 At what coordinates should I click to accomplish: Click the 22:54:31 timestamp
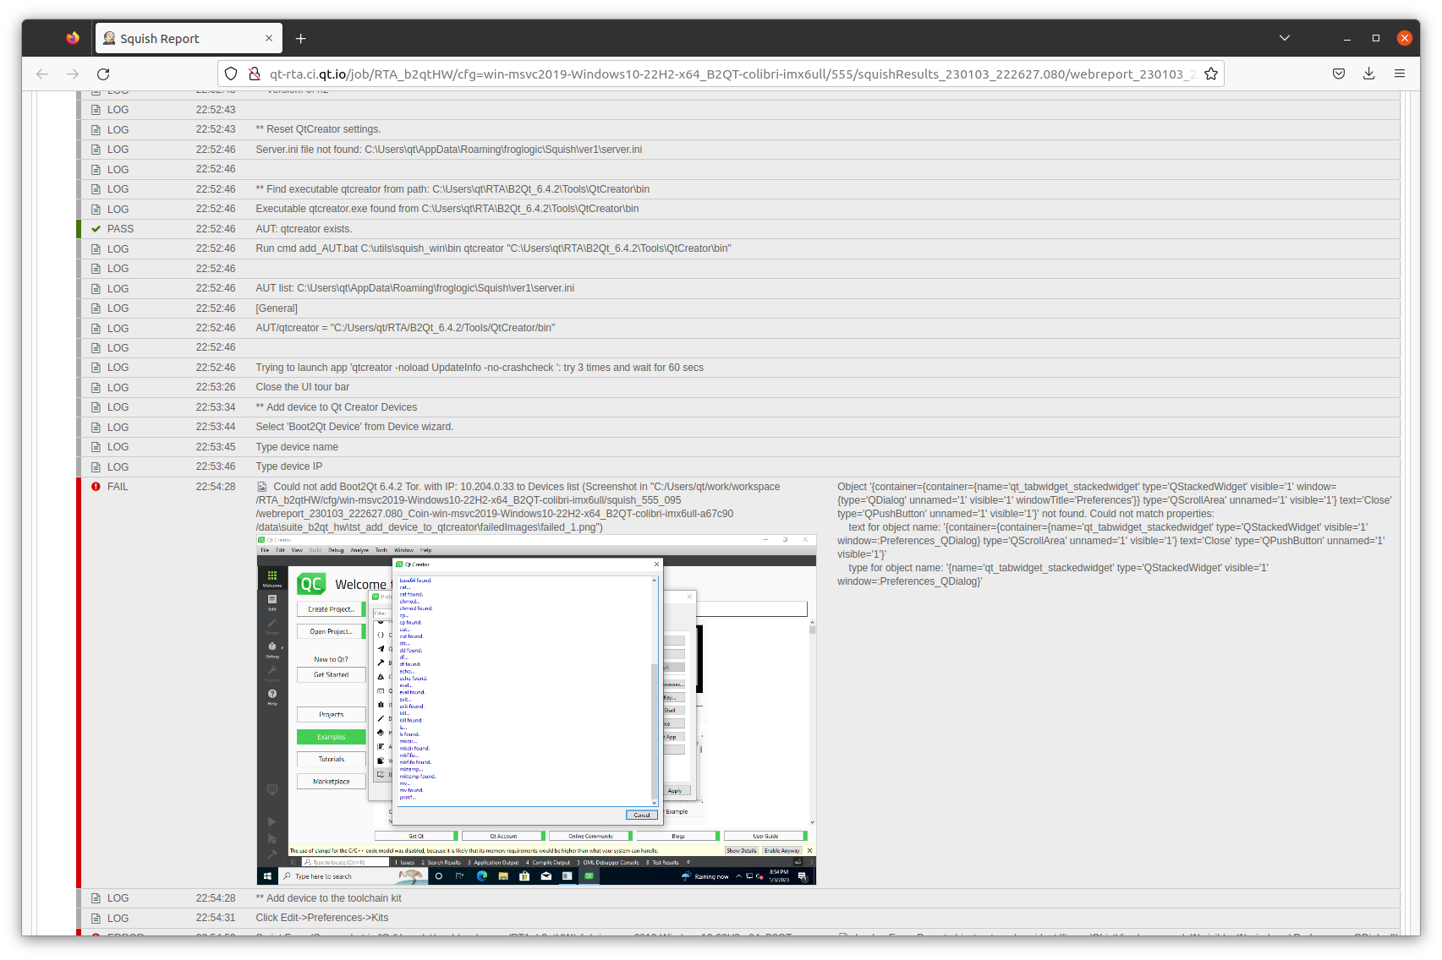[x=216, y=918]
